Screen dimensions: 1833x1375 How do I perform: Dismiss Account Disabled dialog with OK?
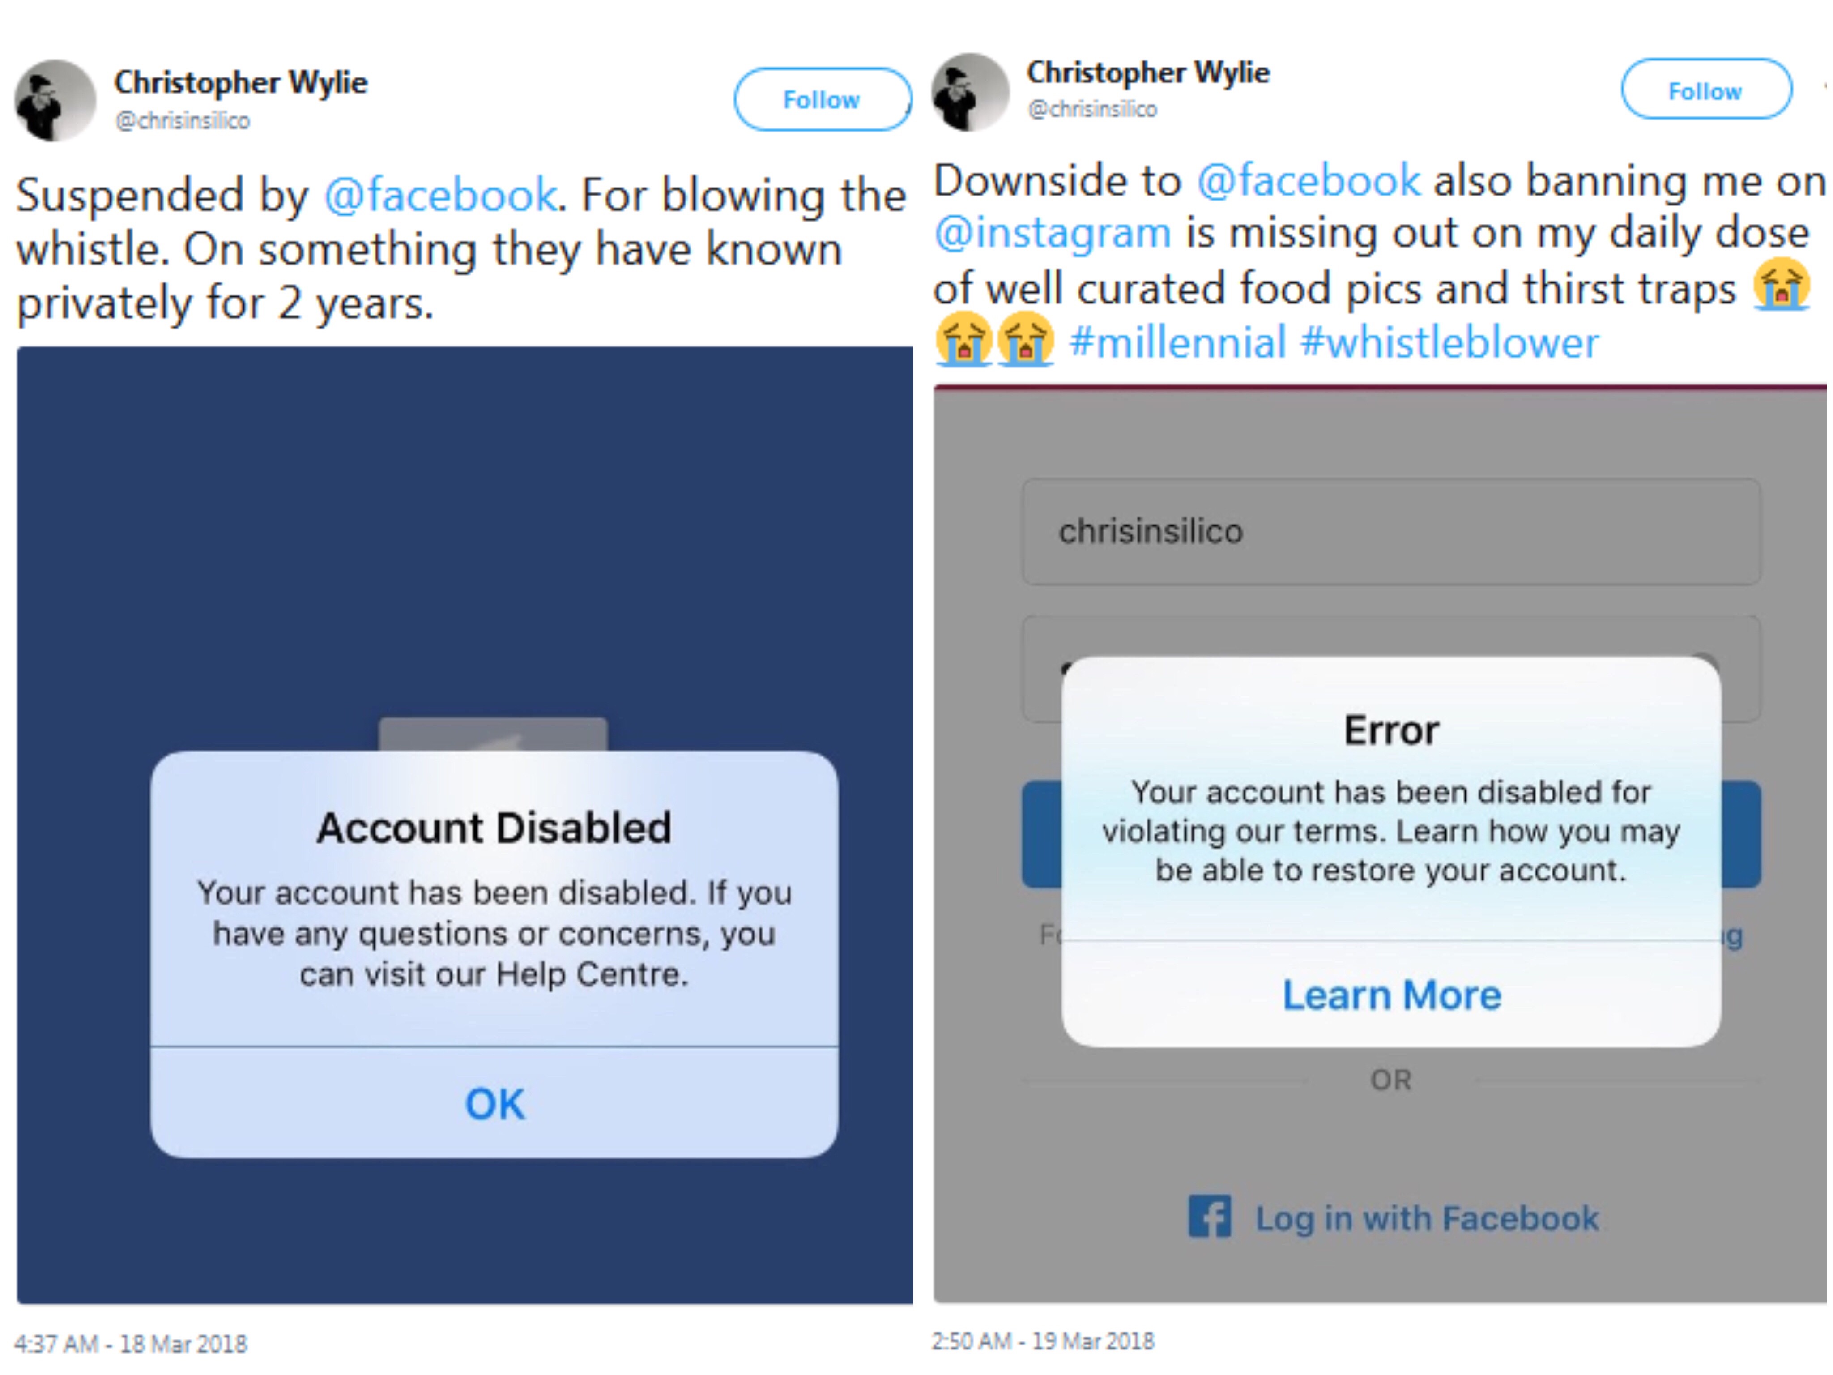[x=494, y=1103]
